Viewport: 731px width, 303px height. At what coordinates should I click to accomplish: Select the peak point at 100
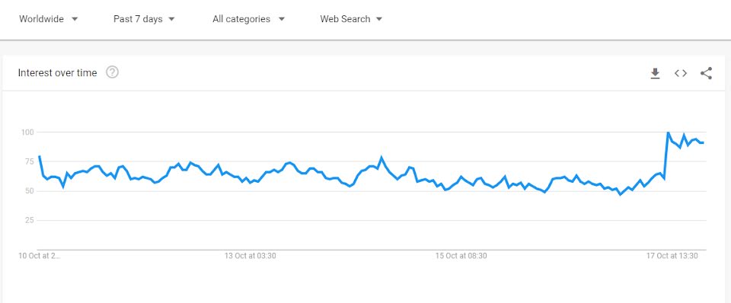(x=668, y=132)
